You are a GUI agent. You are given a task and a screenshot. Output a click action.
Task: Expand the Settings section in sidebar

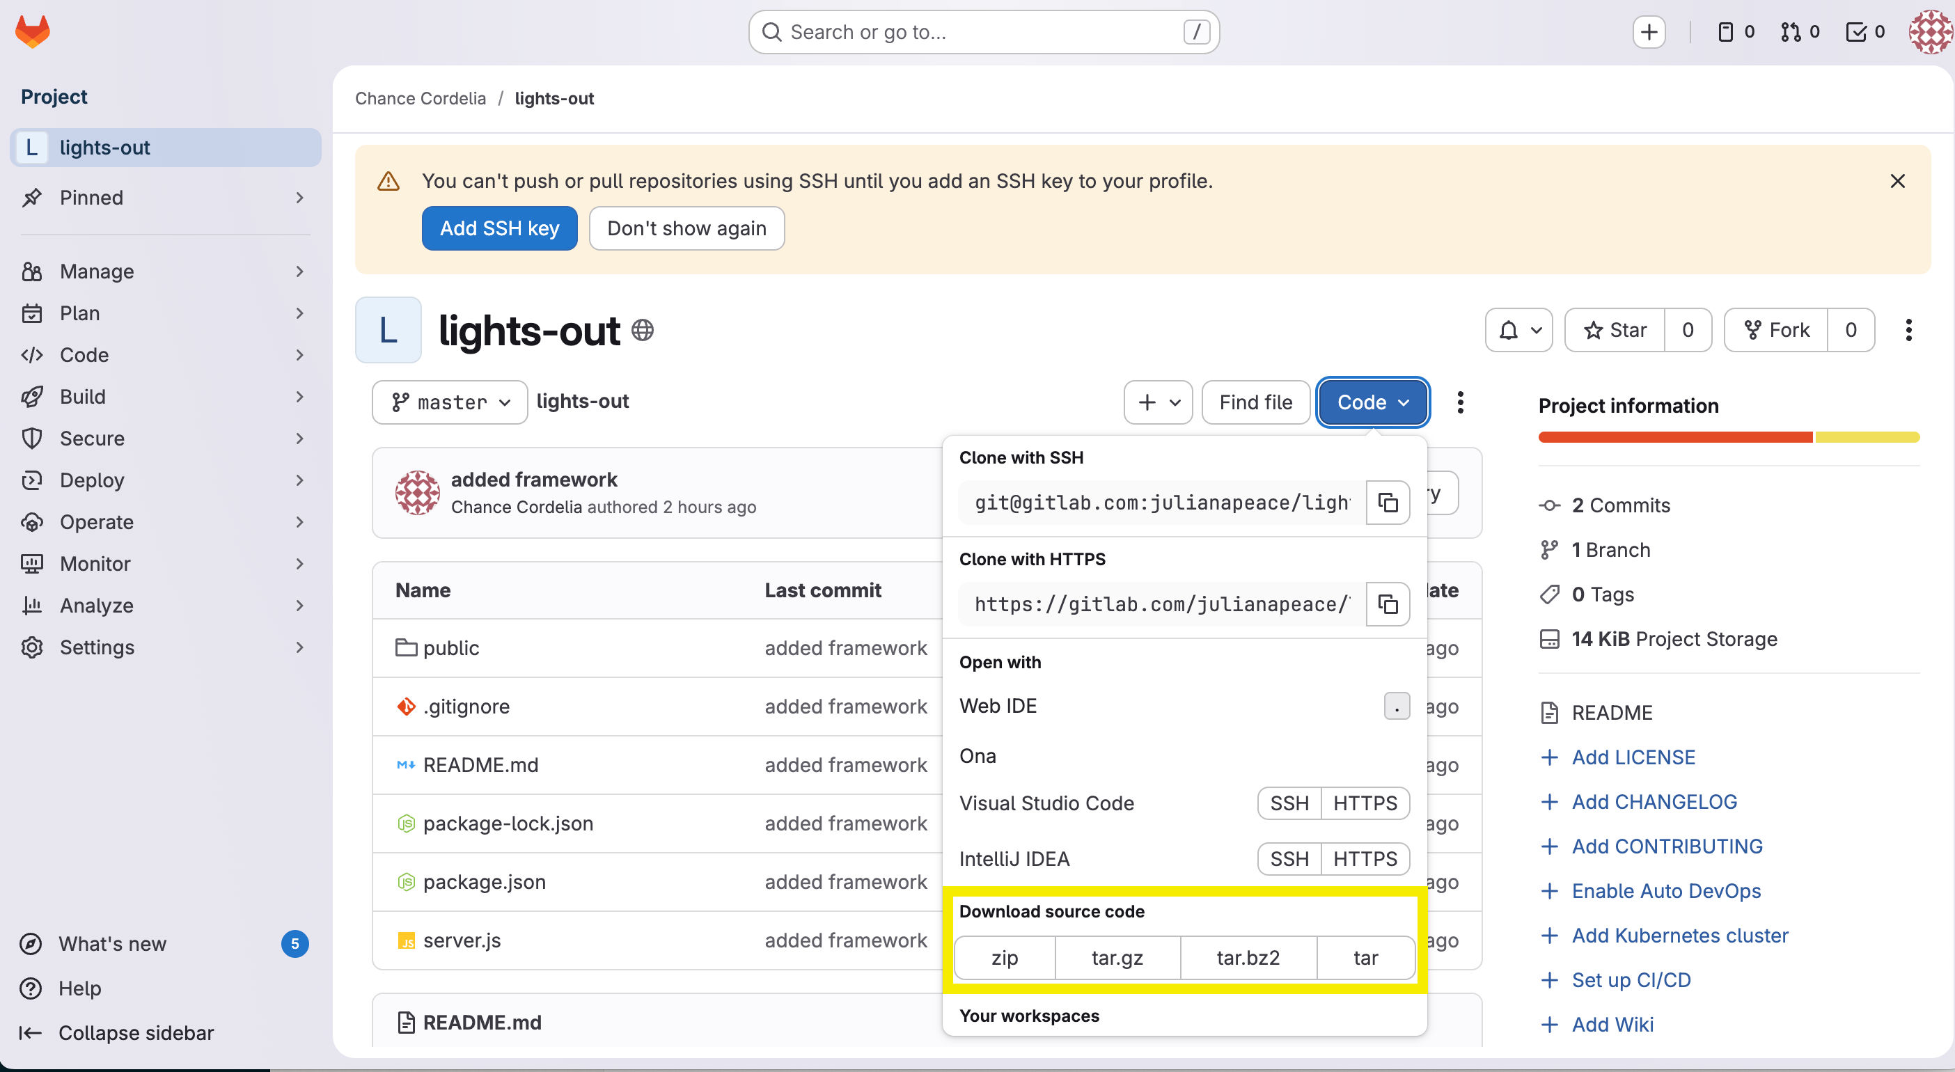[x=96, y=647]
